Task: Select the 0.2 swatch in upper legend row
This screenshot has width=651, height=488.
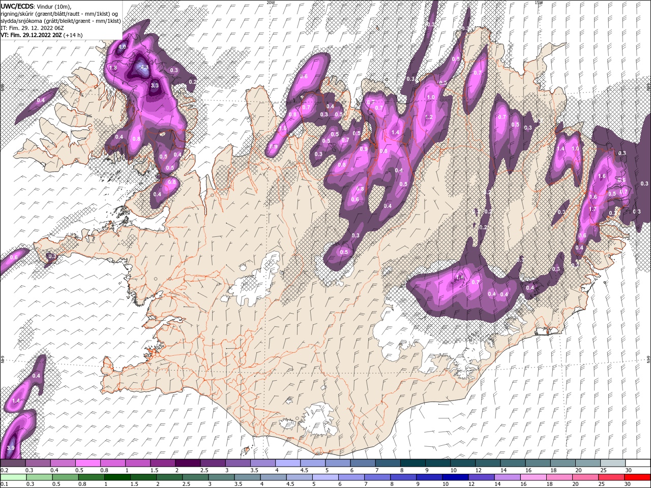Action: (x=13, y=463)
